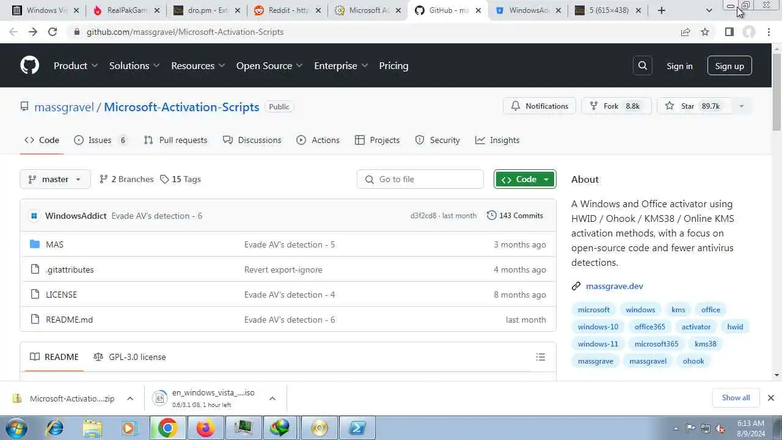Click the GitHub octocat logo
The width and height of the screenshot is (782, 440).
pyautogui.click(x=29, y=65)
